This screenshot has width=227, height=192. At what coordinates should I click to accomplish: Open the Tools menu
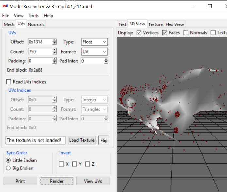pyautogui.click(x=33, y=15)
